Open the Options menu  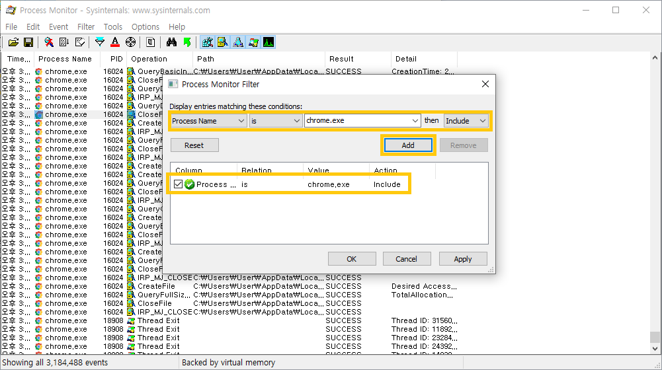coord(145,26)
